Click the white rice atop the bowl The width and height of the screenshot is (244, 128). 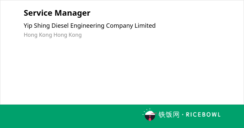(149, 113)
